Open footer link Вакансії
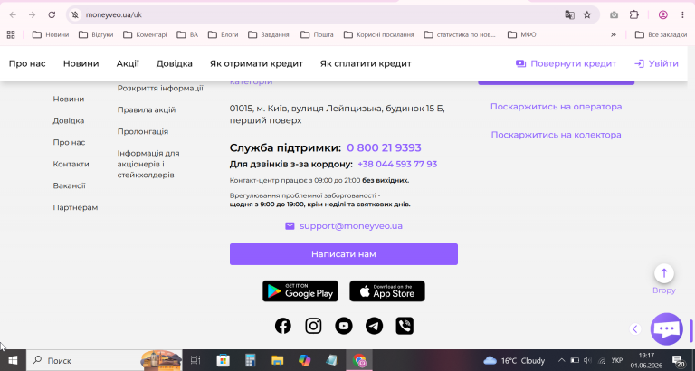Image resolution: width=695 pixels, height=371 pixels. [69, 185]
